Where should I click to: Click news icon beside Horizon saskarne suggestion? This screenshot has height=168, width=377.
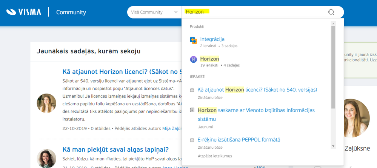(192, 110)
